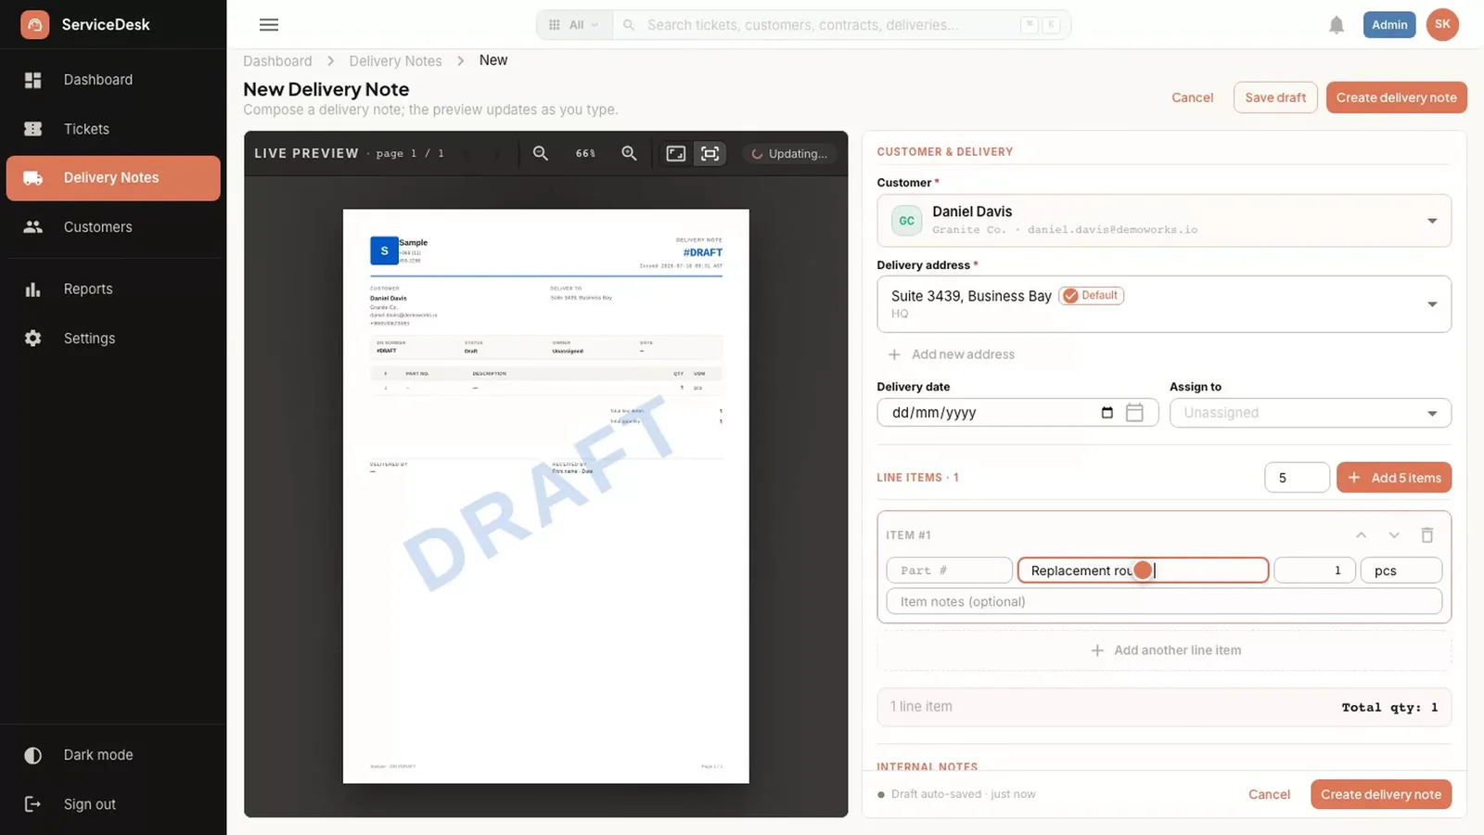Image resolution: width=1484 pixels, height=835 pixels.
Task: Zoom in the live preview
Action: coord(629,153)
